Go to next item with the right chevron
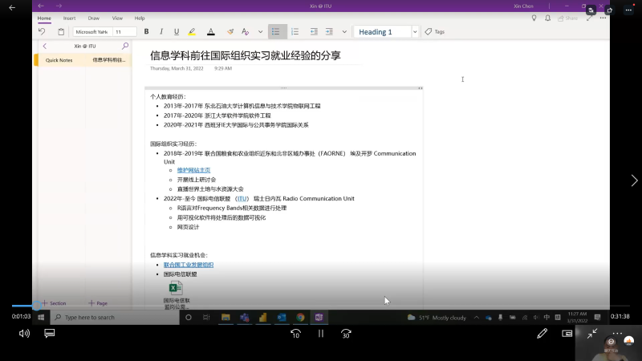This screenshot has height=361, width=642. [x=634, y=180]
